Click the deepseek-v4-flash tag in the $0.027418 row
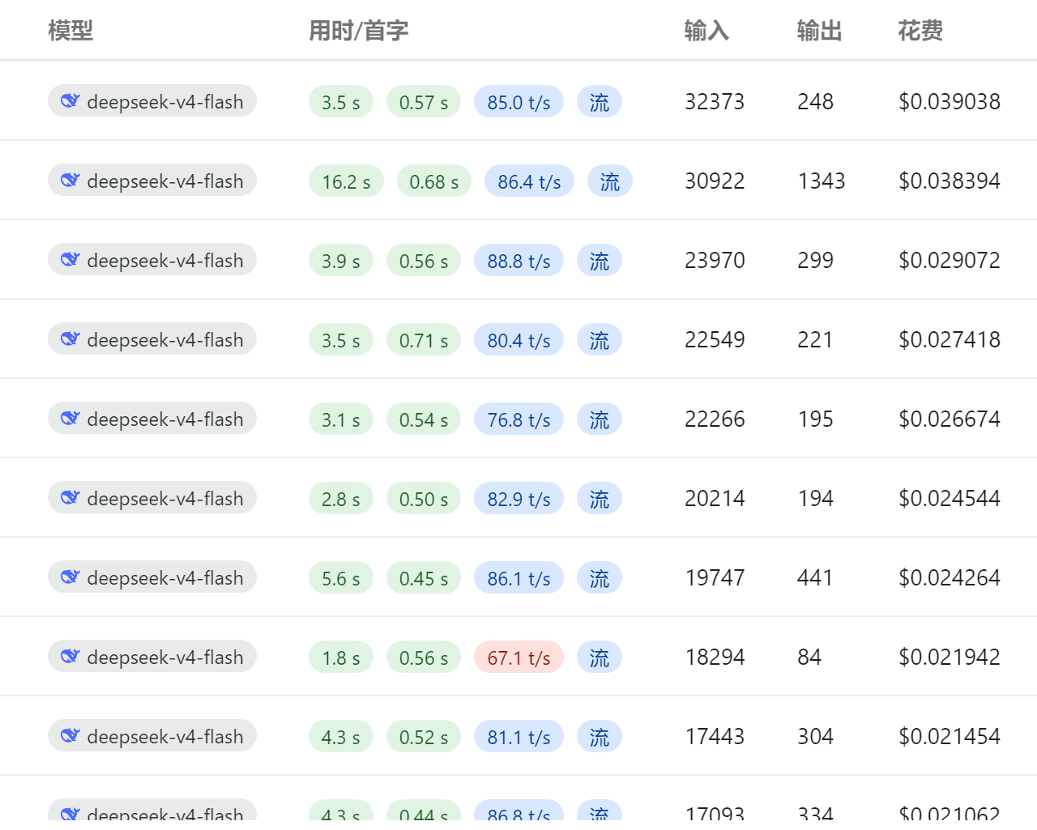1037x830 pixels. [x=152, y=339]
